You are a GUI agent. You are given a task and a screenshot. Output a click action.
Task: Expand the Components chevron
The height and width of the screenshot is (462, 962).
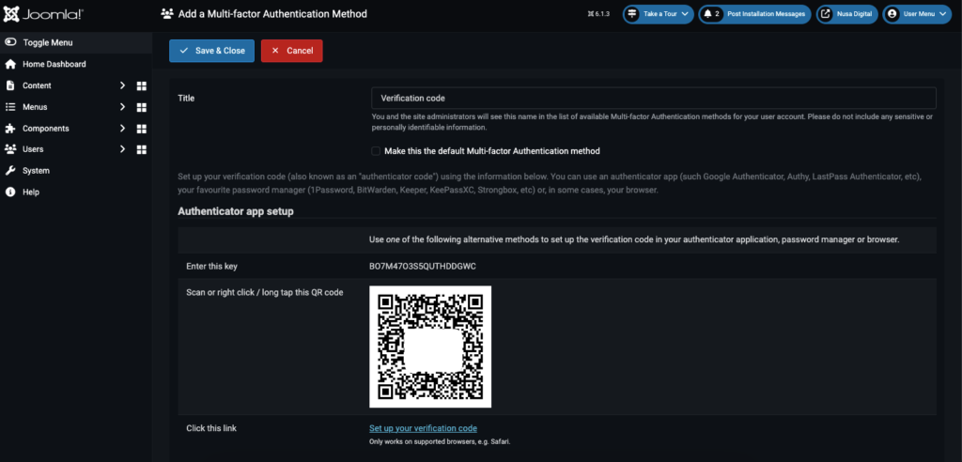tap(123, 129)
